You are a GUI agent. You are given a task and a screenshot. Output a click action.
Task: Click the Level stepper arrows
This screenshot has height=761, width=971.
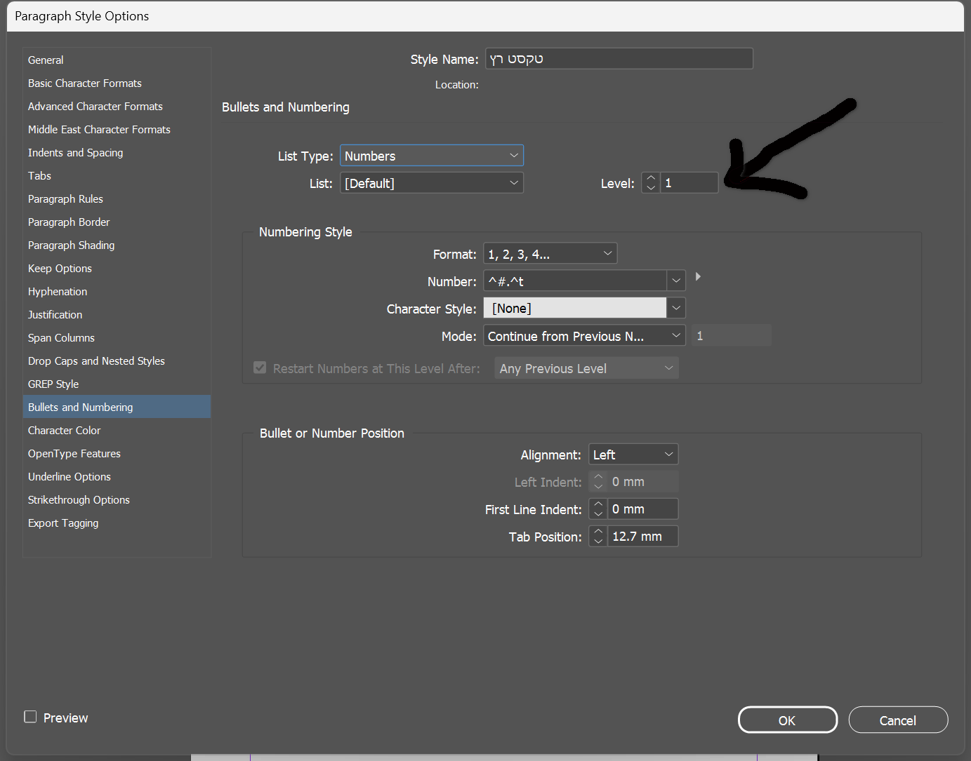651,183
